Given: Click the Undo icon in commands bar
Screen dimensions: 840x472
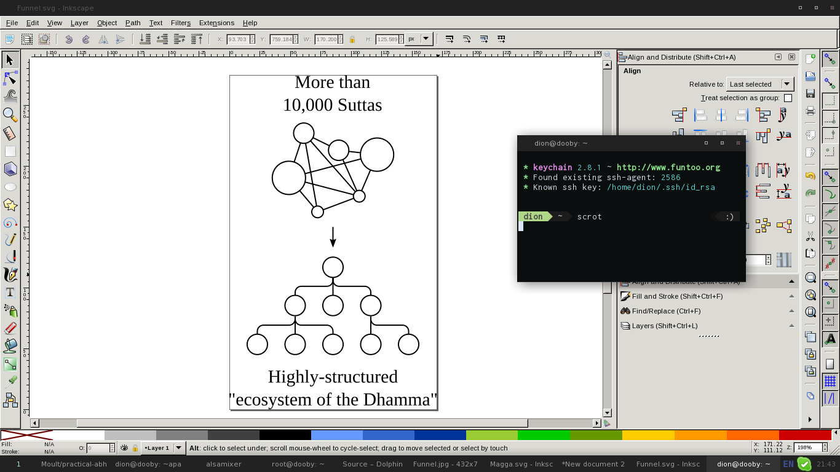Looking at the screenshot, I should (810, 176).
